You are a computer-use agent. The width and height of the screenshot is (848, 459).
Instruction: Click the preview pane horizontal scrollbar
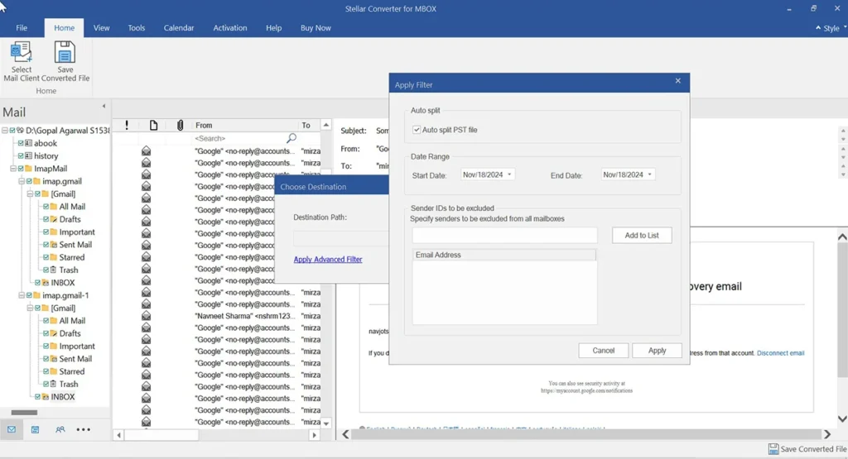click(x=587, y=434)
